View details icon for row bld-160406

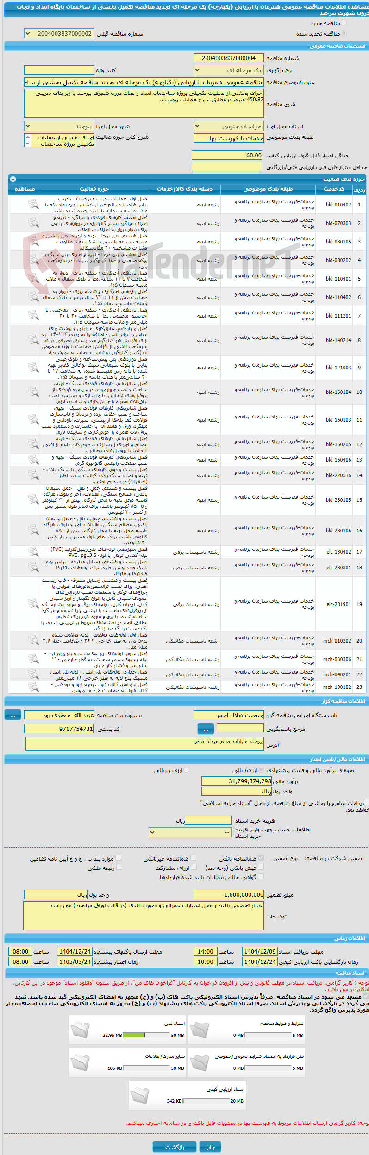tap(33, 460)
